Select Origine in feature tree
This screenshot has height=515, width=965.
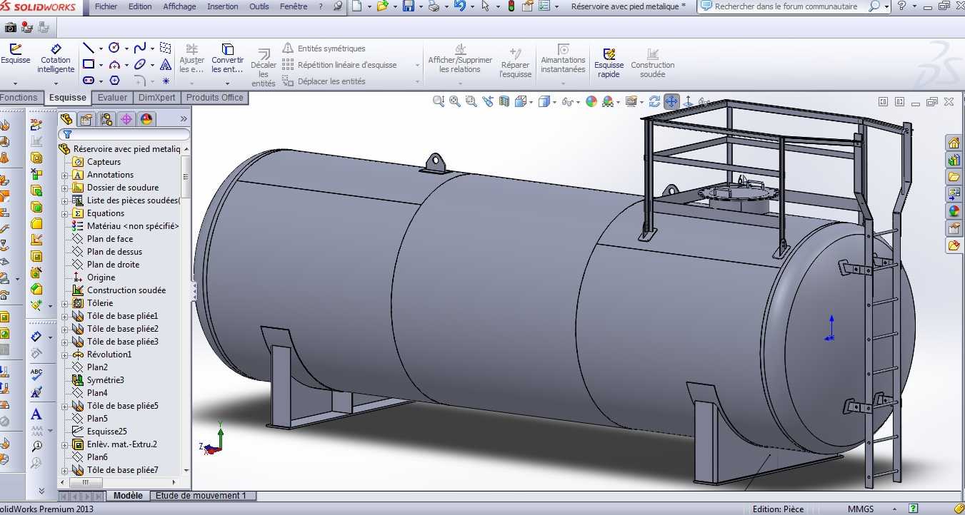pos(101,277)
